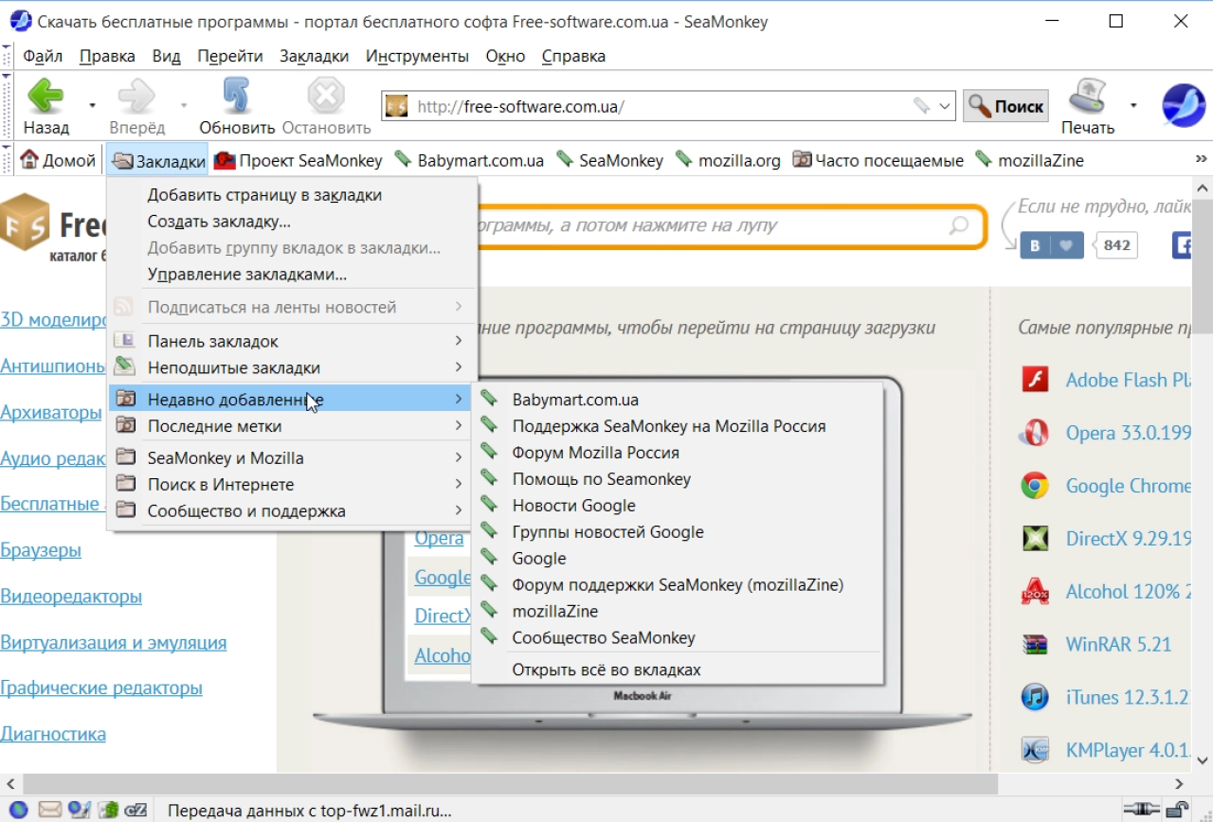Screen dimensions: 1213x822
Task: Open the Вид menu
Action: coord(166,56)
